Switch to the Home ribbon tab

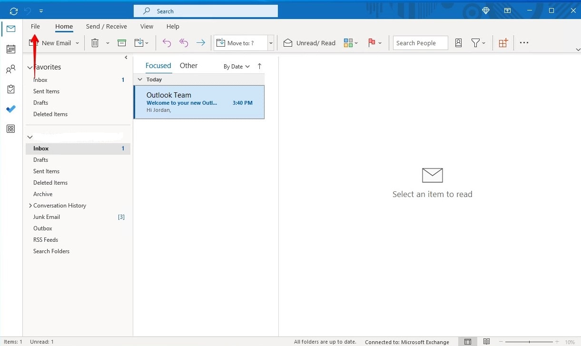[64, 27]
